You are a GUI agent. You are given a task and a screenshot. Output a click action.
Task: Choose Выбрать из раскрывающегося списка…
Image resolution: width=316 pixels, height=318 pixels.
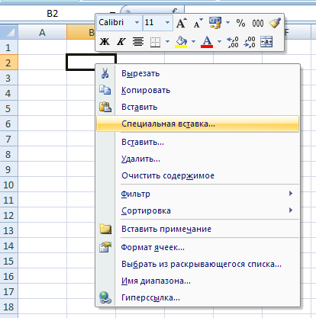coord(198,264)
